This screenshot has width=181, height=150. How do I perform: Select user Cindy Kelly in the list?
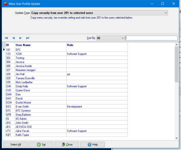click(22, 86)
